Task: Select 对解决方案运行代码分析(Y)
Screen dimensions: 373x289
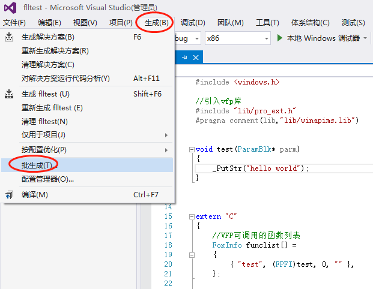Action: pyautogui.click(x=87, y=79)
